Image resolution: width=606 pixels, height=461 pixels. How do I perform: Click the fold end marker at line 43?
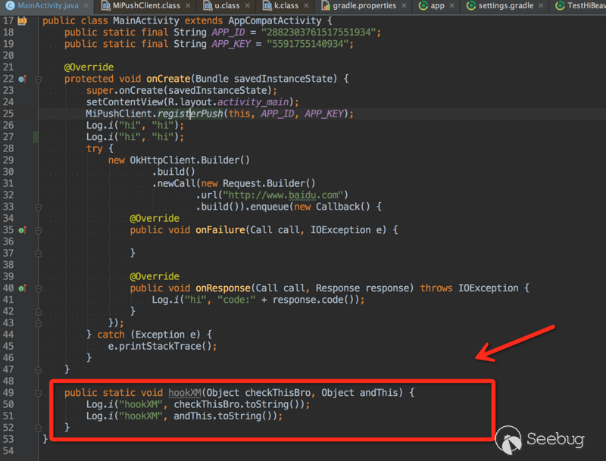(39, 323)
